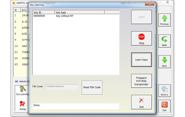The image size is (185, 117).
Task: Click the Key ID column header
Action: 43,12
